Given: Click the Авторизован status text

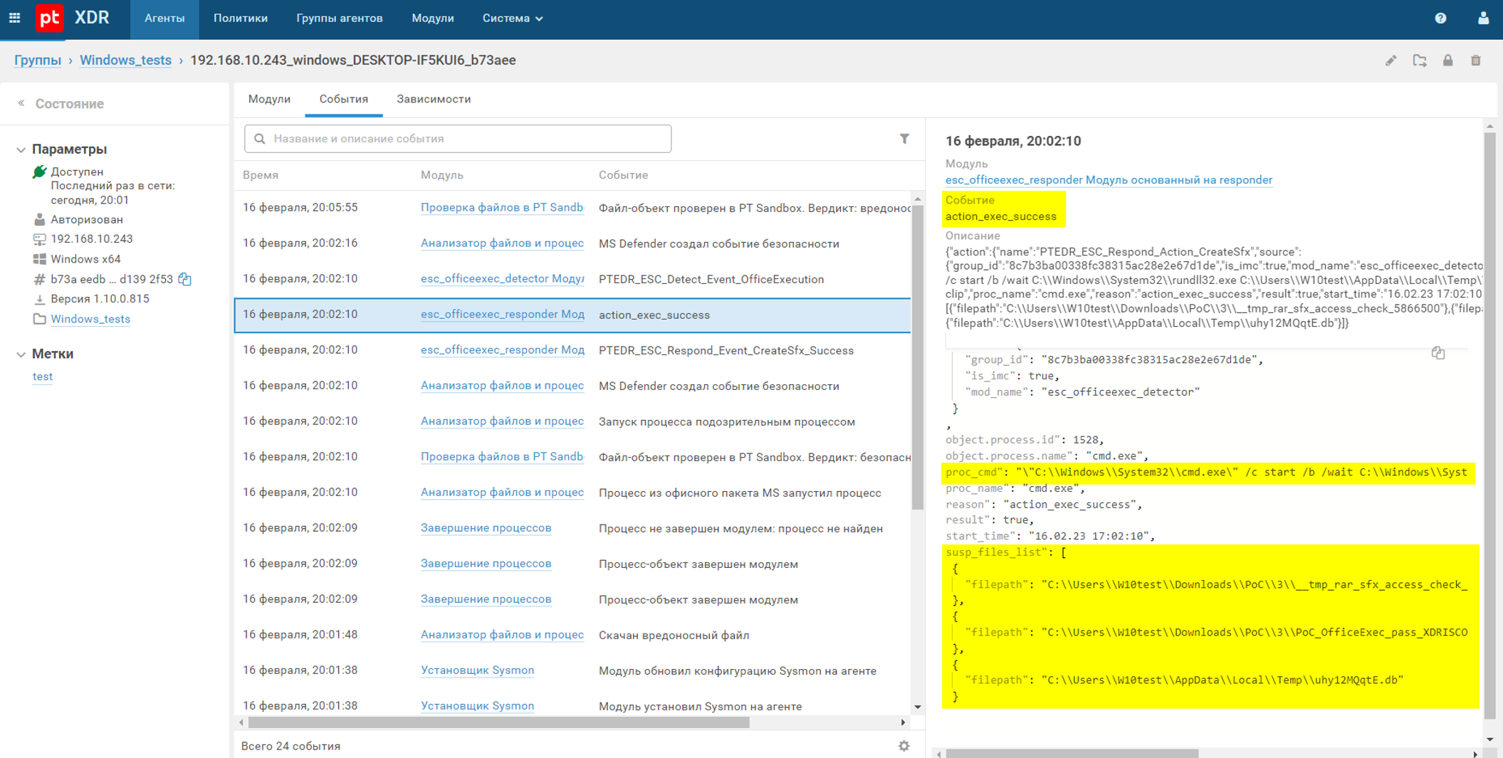Looking at the screenshot, I should tap(87, 219).
